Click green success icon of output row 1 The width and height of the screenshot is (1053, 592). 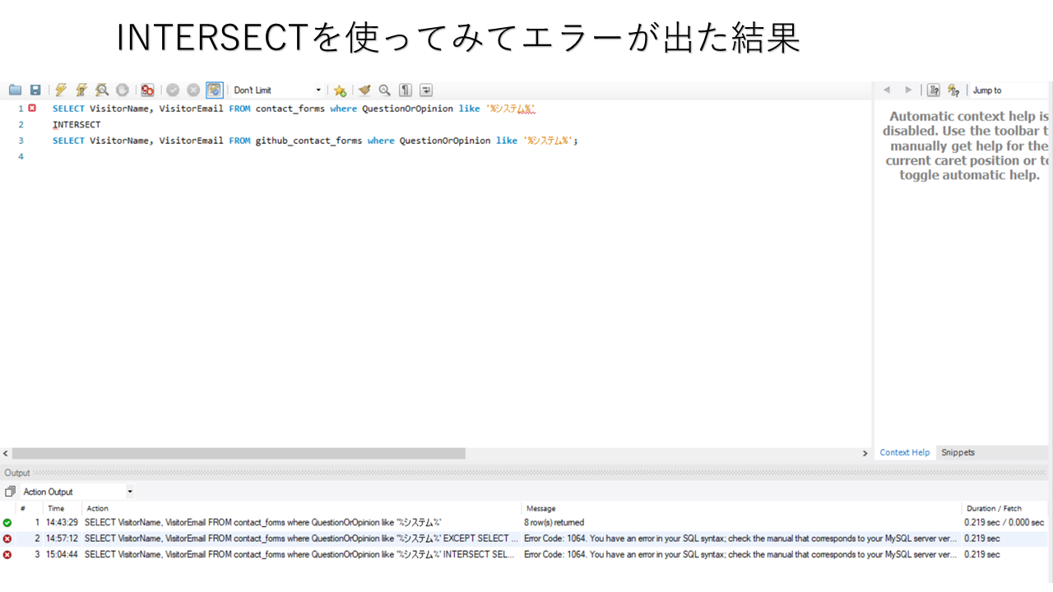7,523
